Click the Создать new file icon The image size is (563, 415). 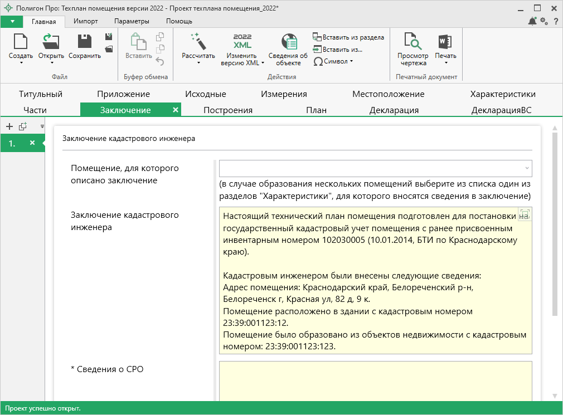[x=21, y=42]
